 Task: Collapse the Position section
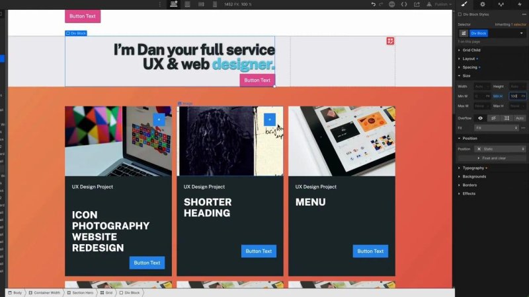tap(469, 139)
